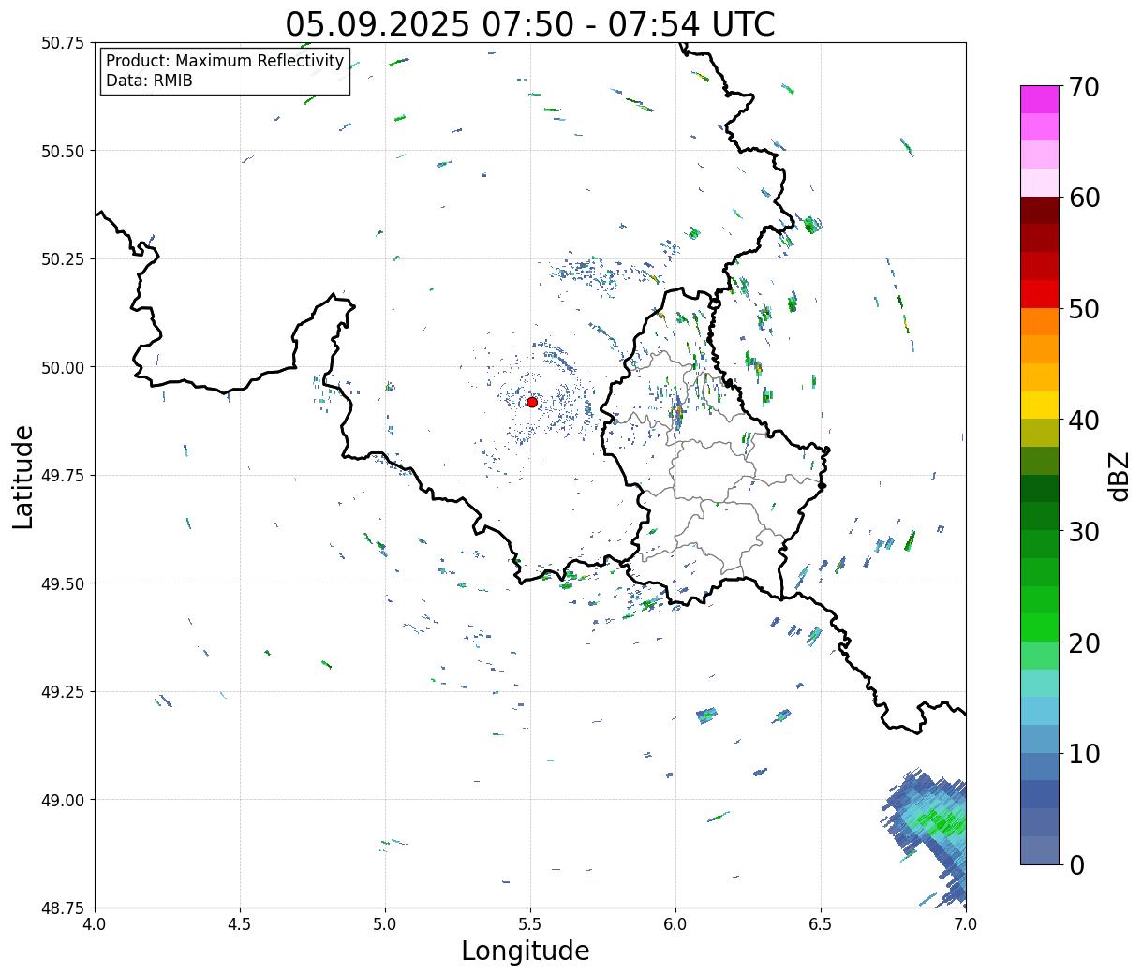
Task: Click the latitude tick label 50.00
Action: tap(62, 367)
